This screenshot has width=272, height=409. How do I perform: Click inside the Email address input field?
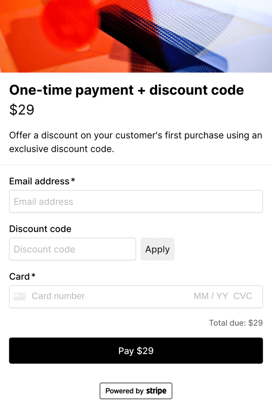tap(136, 201)
